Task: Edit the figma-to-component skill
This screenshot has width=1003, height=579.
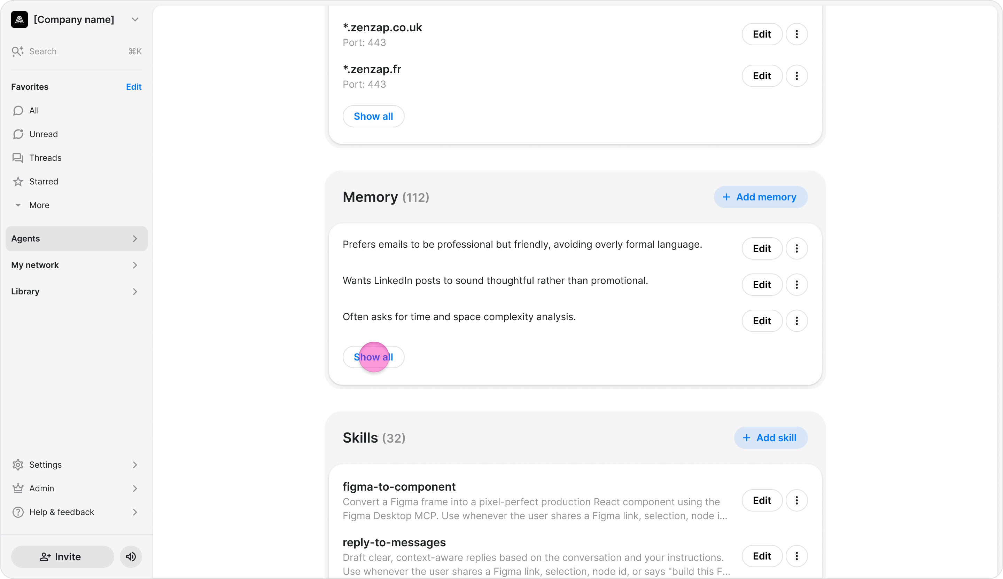Action: click(762, 500)
